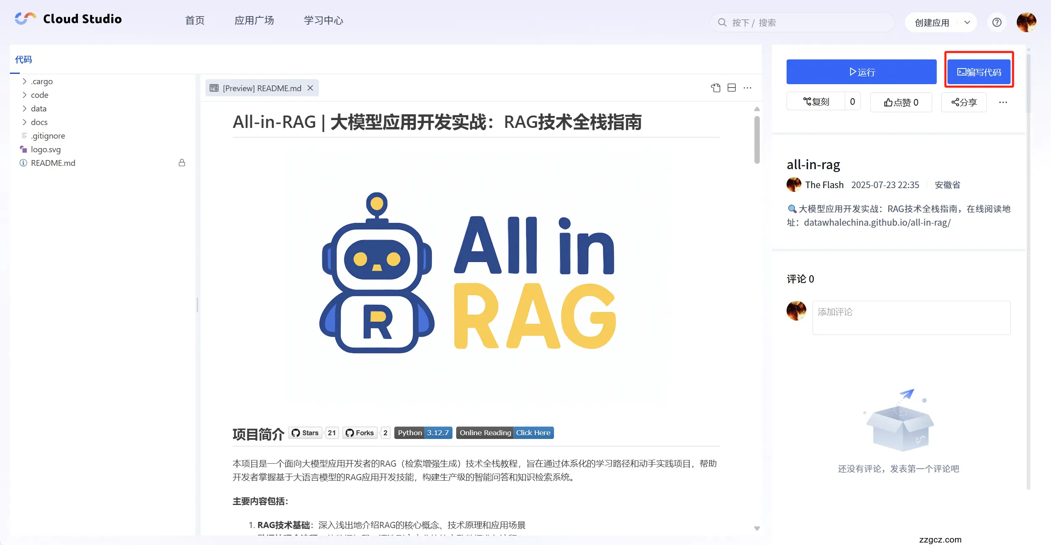Click the copy file icon above the preview
Image resolution: width=1051 pixels, height=545 pixels.
pos(716,87)
